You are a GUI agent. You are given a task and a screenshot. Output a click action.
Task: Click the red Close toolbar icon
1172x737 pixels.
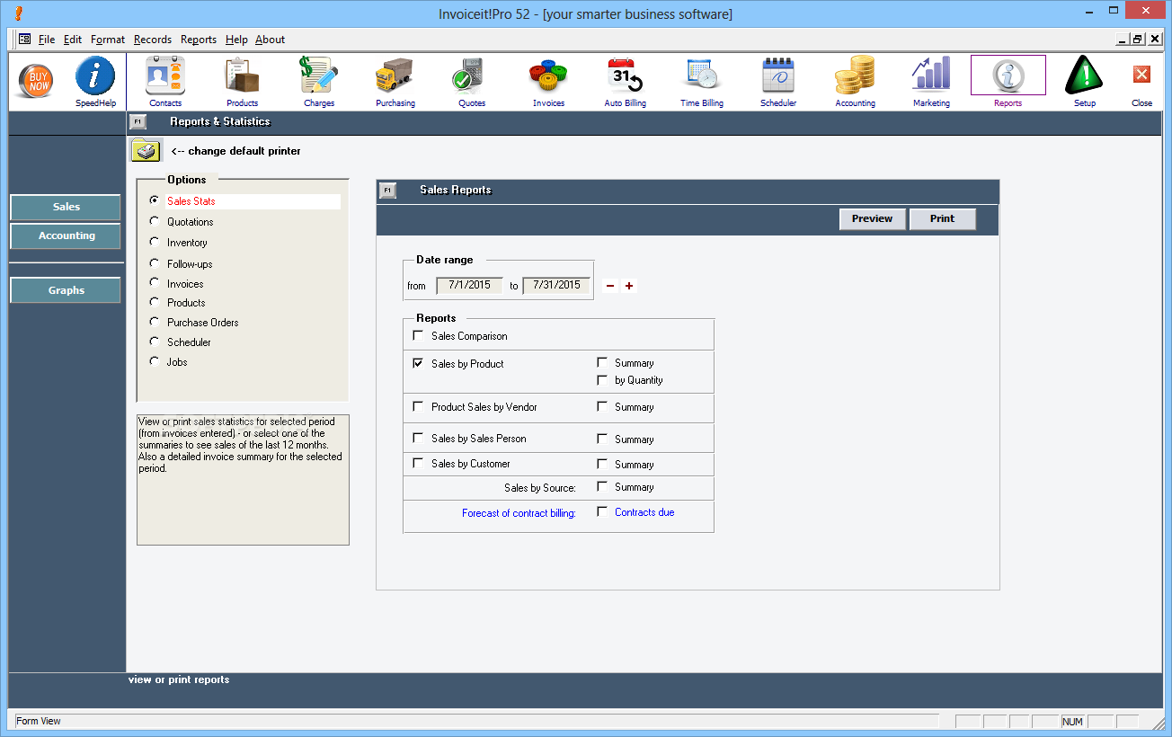pyautogui.click(x=1141, y=75)
